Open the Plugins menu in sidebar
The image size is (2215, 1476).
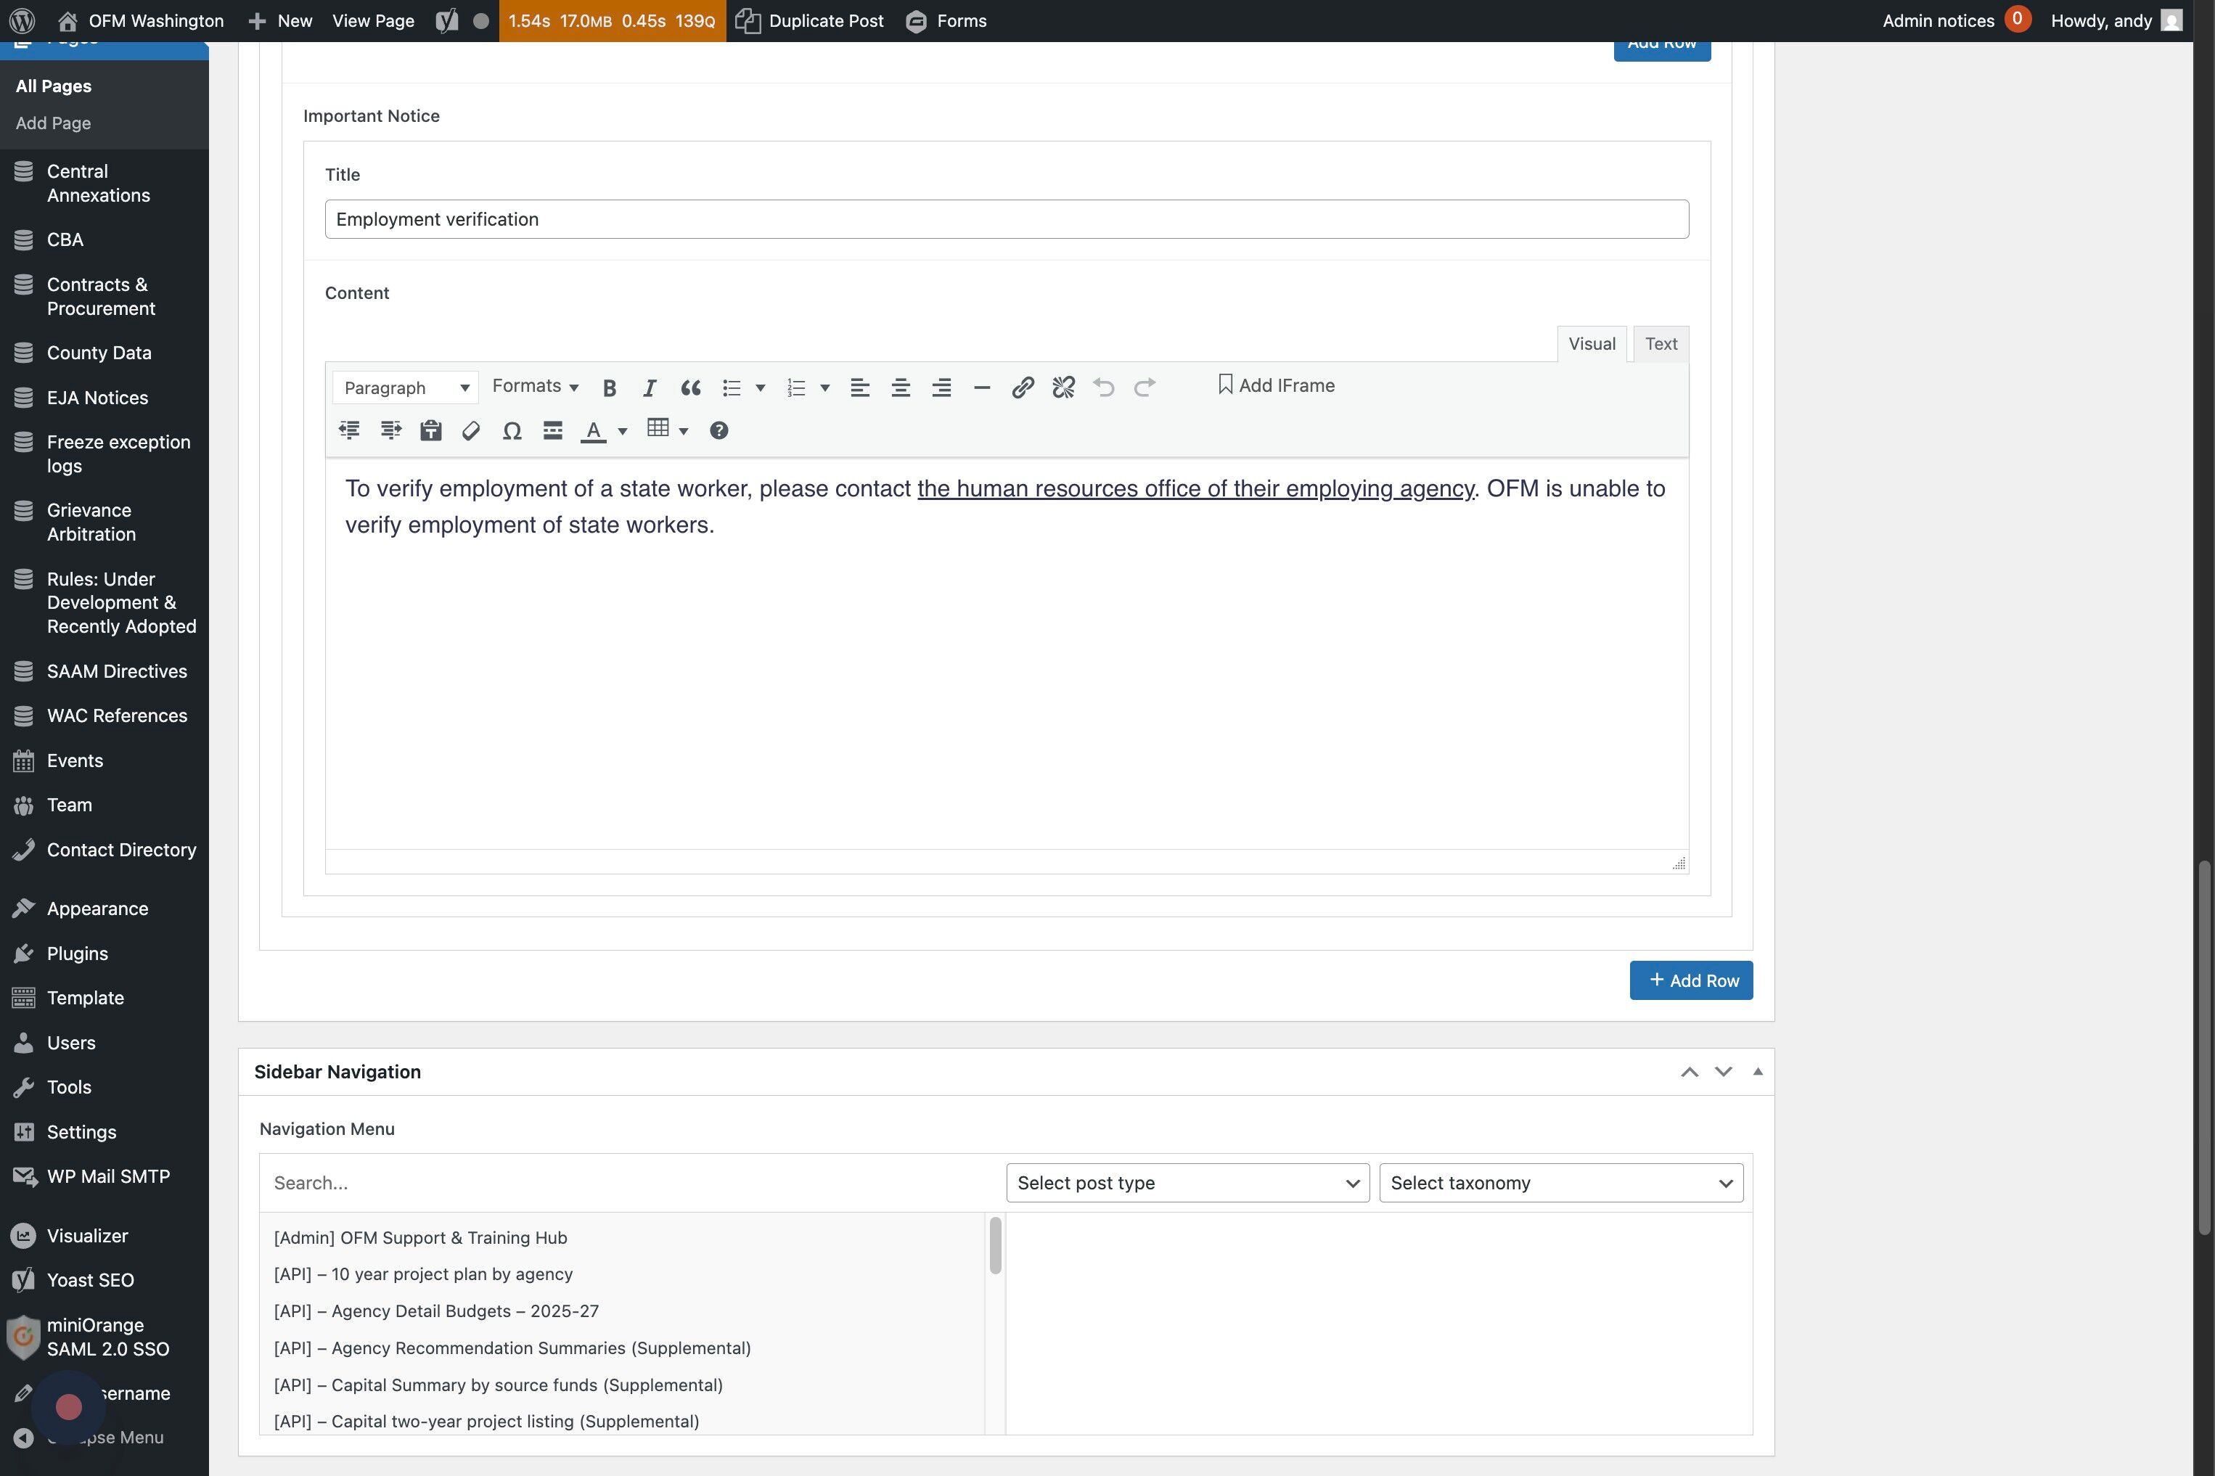(x=77, y=954)
